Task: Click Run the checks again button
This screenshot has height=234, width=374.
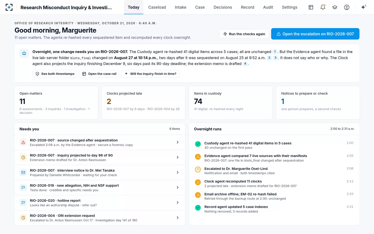Action: (x=244, y=34)
